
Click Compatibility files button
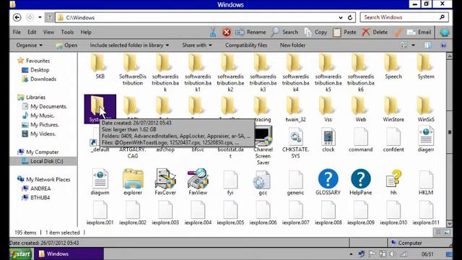tap(246, 45)
